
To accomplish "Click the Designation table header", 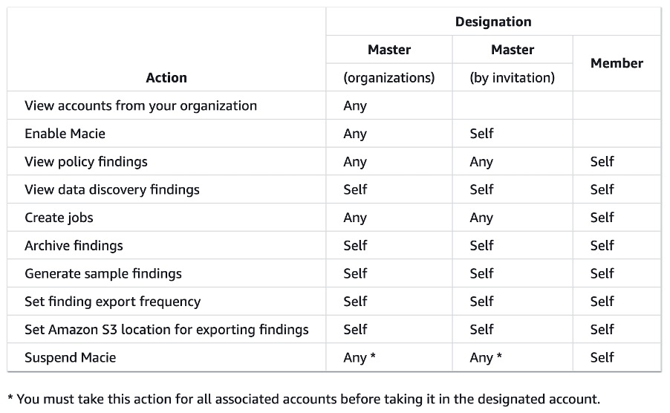I will (492, 22).
